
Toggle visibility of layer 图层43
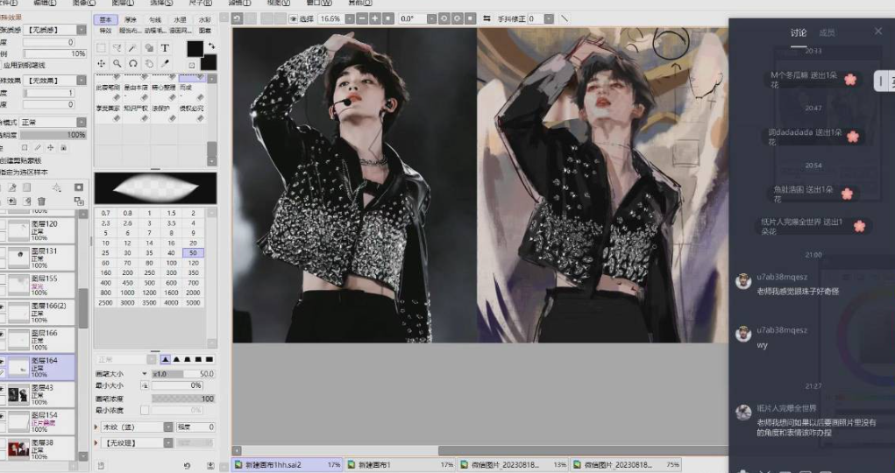(x=3, y=389)
